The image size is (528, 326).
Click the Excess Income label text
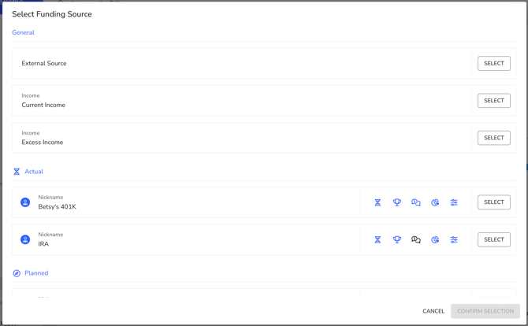(x=43, y=143)
